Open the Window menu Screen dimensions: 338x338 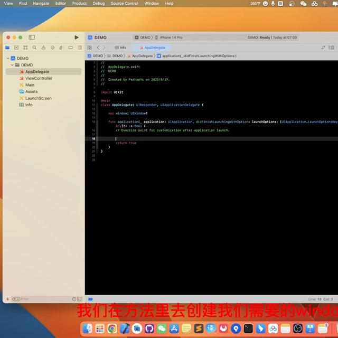(x=152, y=4)
